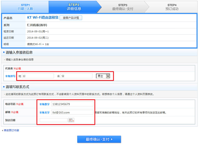Click the 查看产品详情 button
This screenshot has height=147, width=200.
[71, 18]
